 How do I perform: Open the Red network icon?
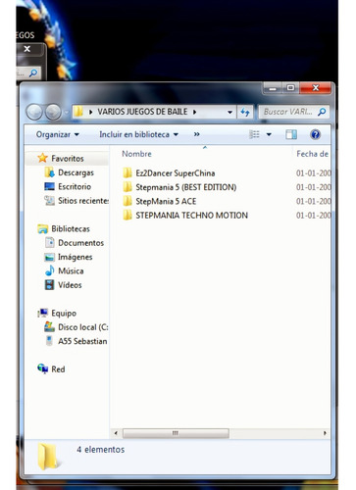point(43,369)
